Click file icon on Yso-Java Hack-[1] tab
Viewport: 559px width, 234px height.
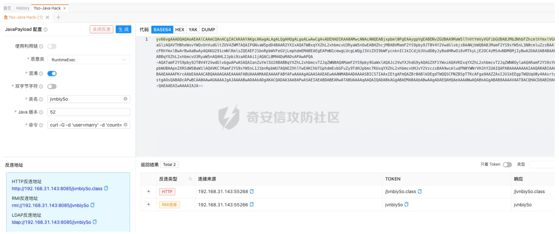(x=6, y=17)
